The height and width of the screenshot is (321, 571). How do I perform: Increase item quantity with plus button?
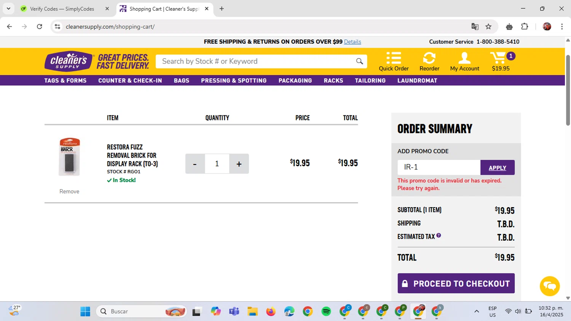click(239, 164)
